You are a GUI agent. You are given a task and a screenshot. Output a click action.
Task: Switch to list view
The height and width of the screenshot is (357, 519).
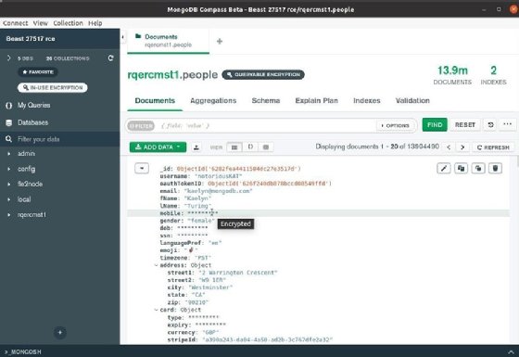(x=234, y=147)
